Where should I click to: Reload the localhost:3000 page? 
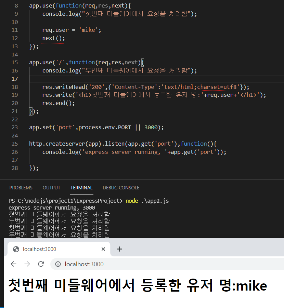41,264
